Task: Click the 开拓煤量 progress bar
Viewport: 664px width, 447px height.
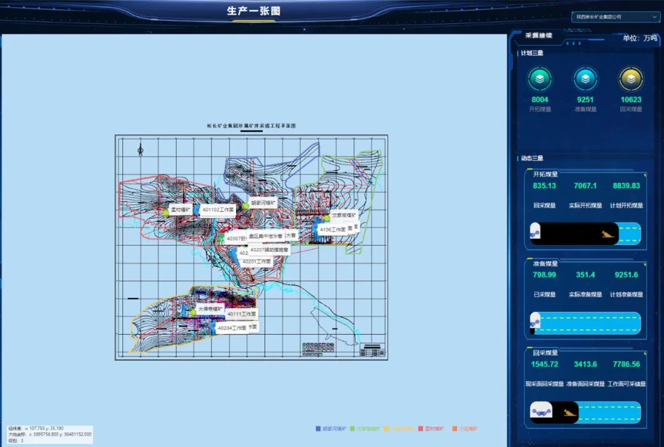Action: click(585, 233)
